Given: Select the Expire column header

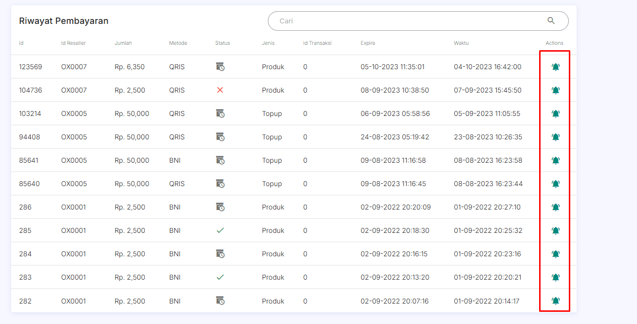Looking at the screenshot, I should [368, 43].
